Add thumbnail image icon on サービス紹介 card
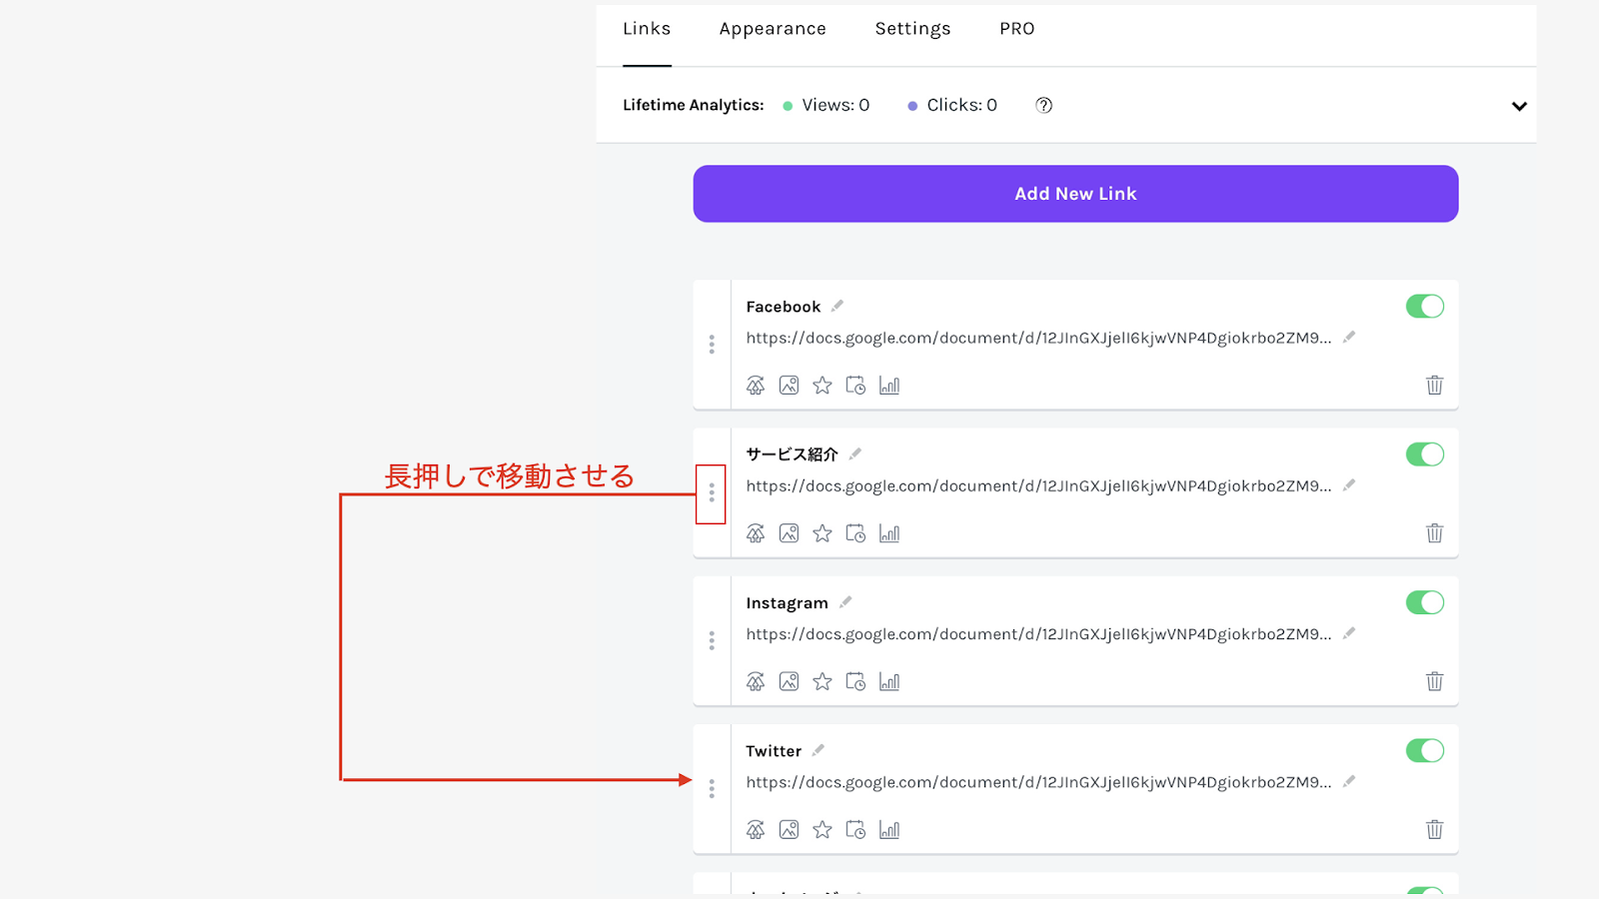The height and width of the screenshot is (899, 1599). pos(789,533)
